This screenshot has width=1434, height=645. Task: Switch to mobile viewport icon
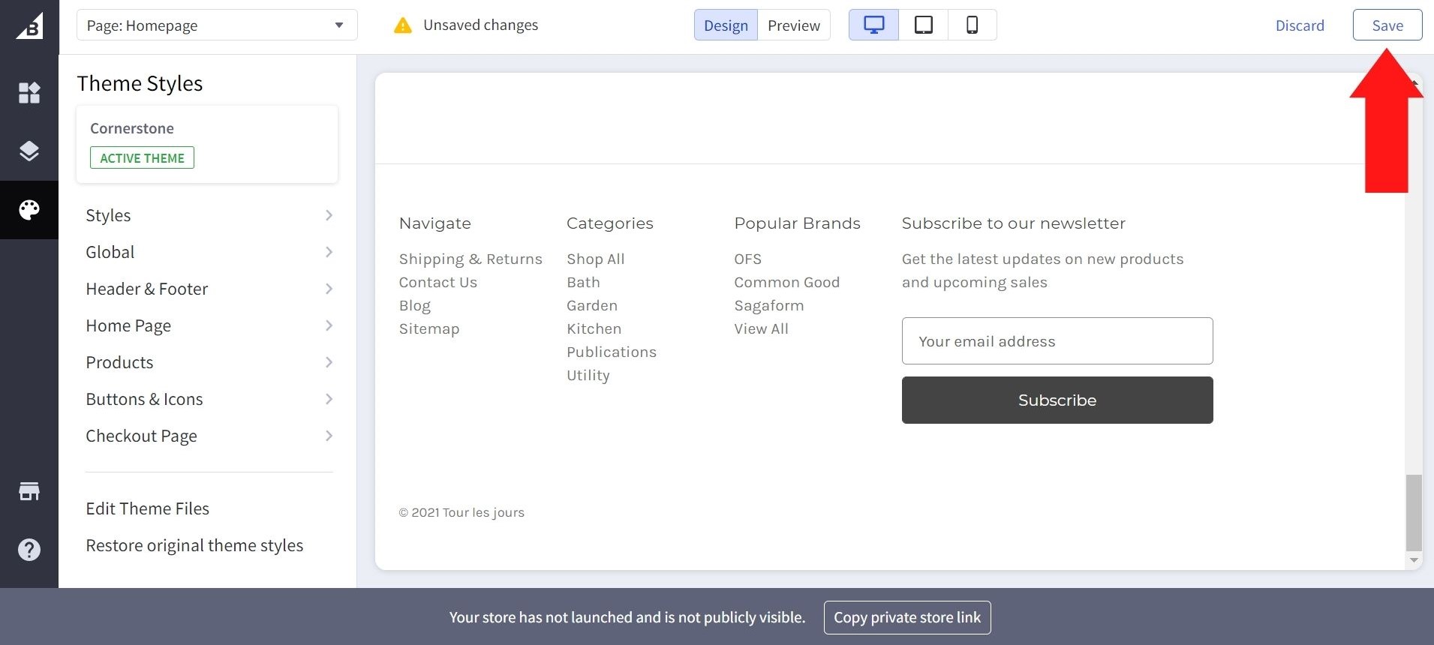coord(972,25)
